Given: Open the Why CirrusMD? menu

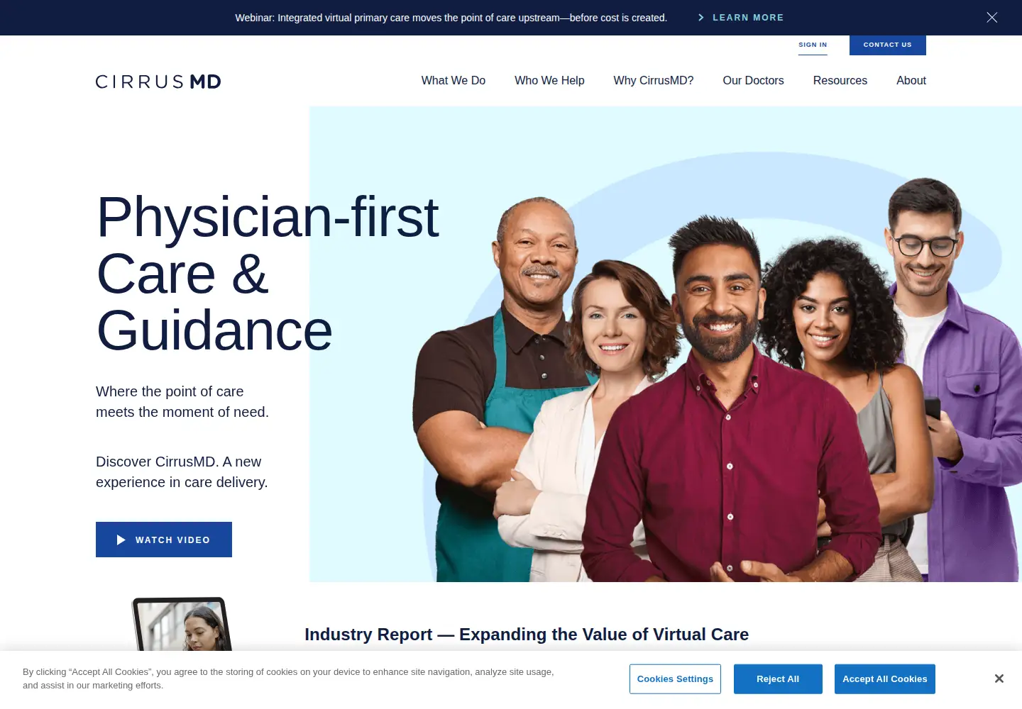Looking at the screenshot, I should tap(654, 81).
